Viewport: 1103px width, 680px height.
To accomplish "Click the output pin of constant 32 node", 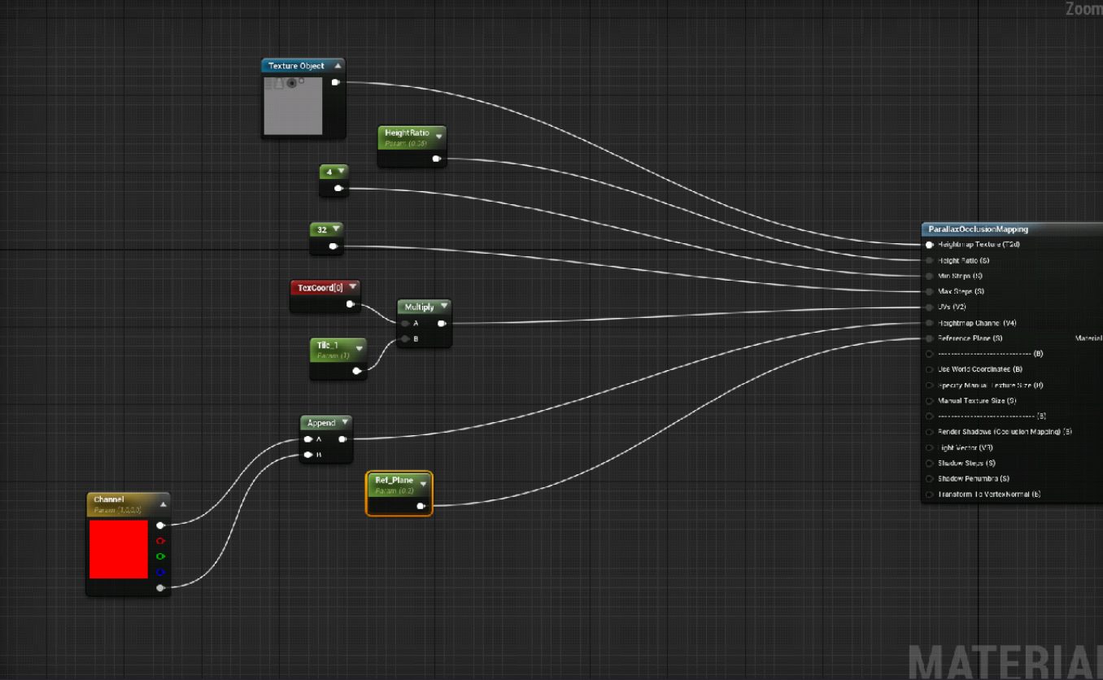I will coord(333,246).
